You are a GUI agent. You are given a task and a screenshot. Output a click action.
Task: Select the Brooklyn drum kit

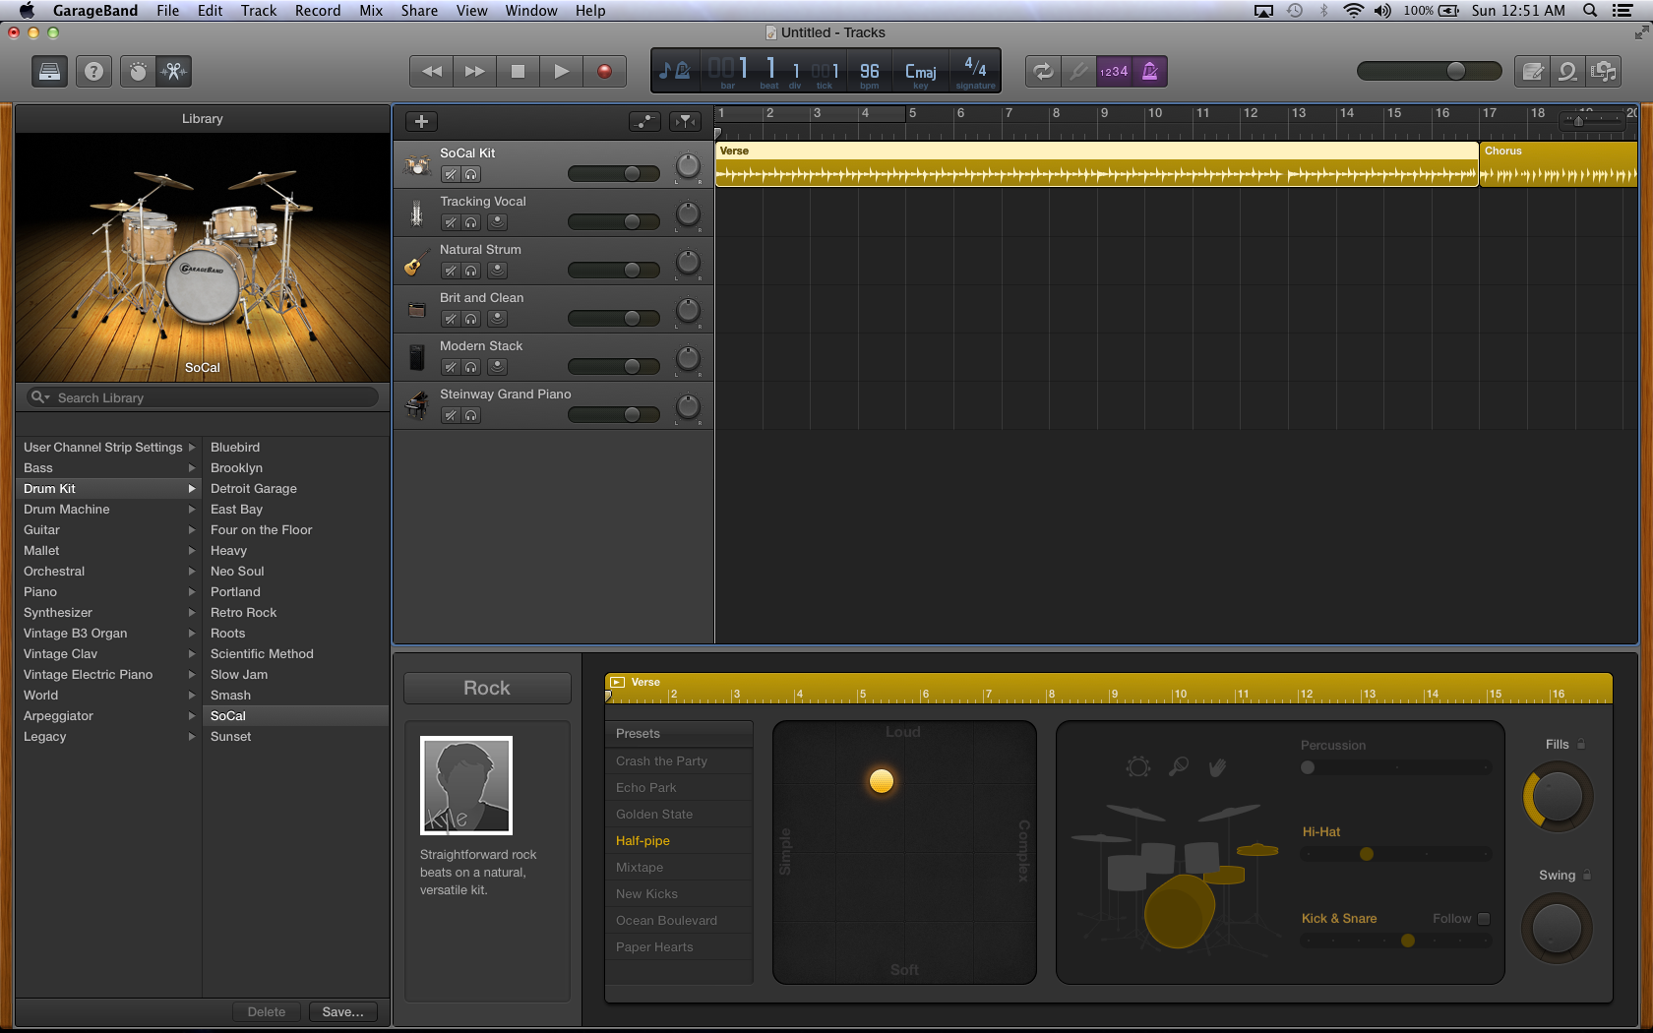point(295,468)
